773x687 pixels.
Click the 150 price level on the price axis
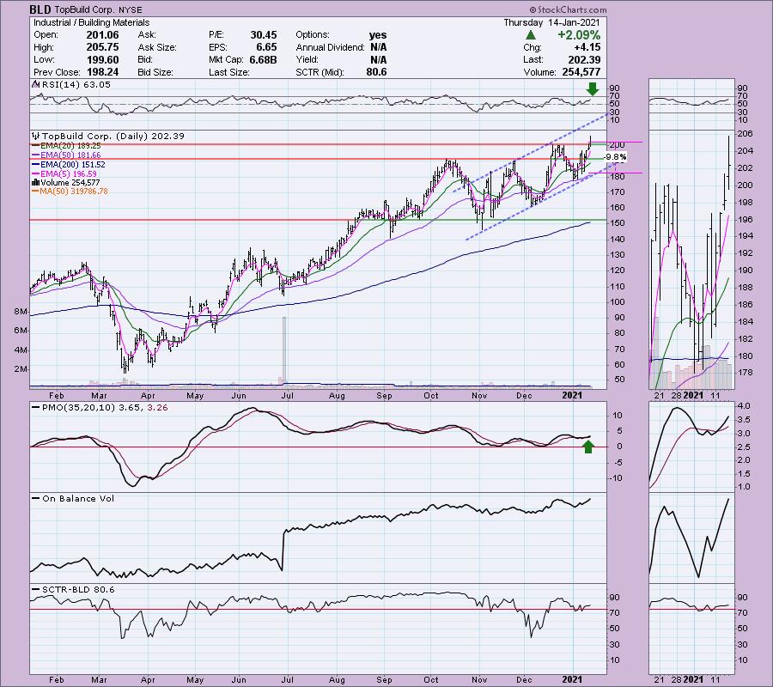618,223
